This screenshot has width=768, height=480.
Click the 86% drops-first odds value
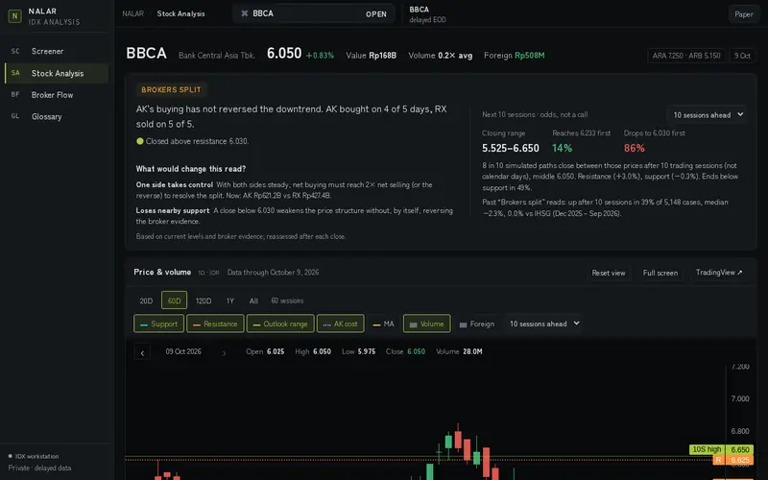[634, 148]
